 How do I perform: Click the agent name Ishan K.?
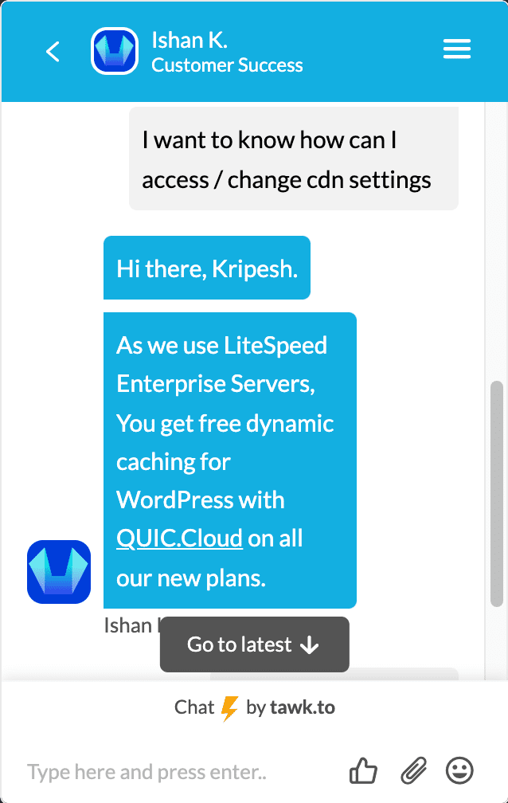[x=190, y=40]
